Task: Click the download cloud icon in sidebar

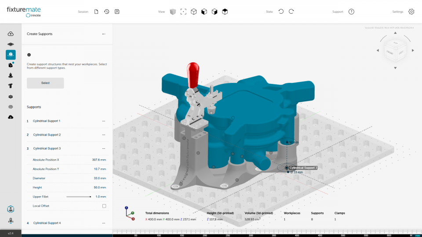Action: coord(11,117)
